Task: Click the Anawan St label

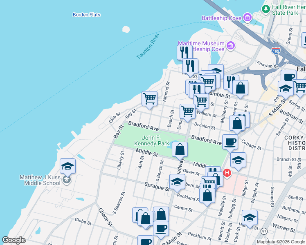Action: click(268, 65)
